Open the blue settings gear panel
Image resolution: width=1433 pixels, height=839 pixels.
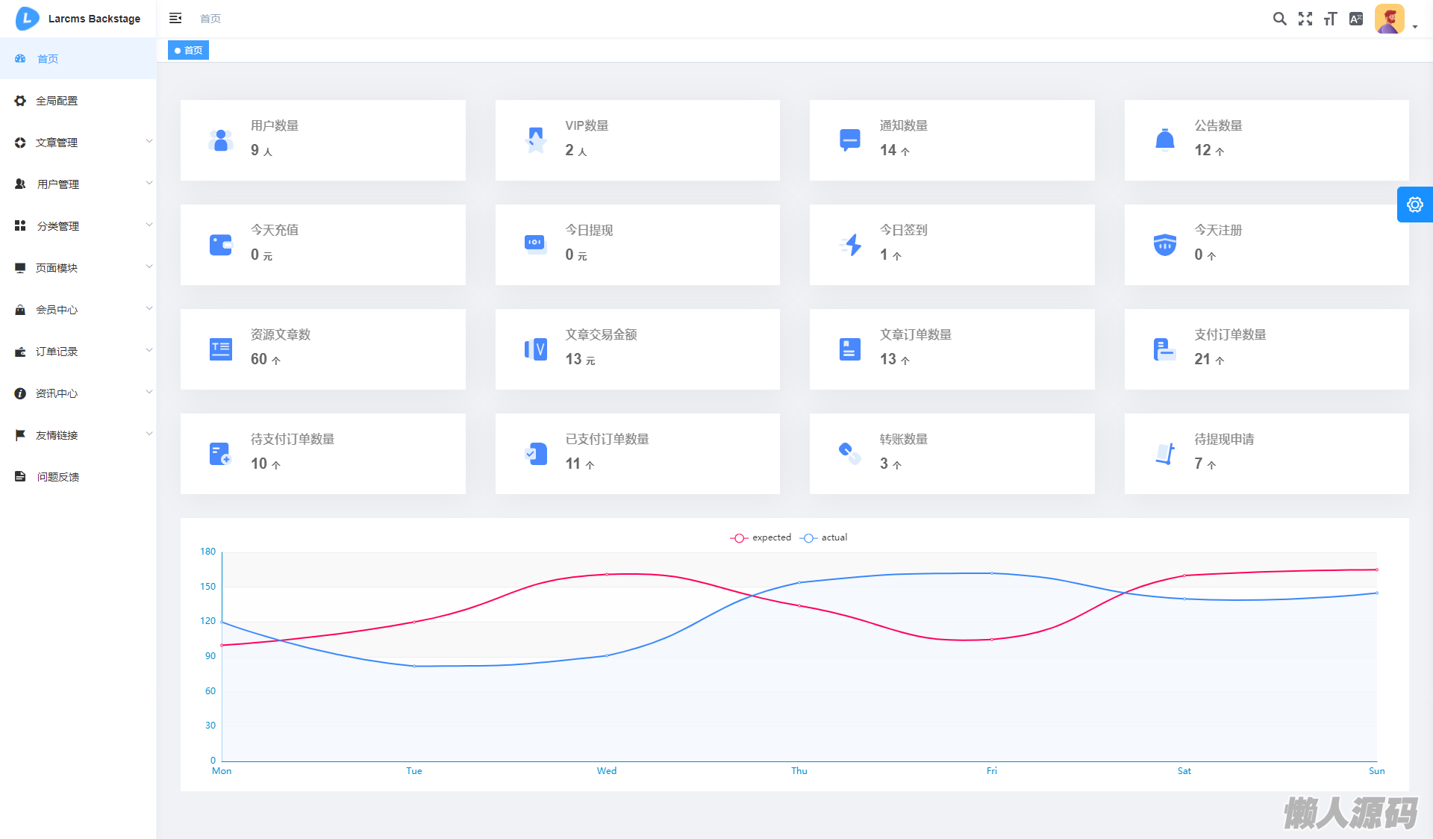[x=1414, y=205]
